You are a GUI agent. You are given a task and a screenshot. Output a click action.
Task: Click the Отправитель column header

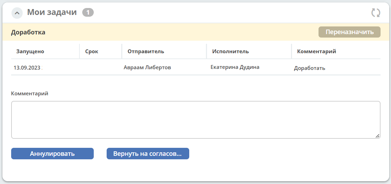tap(146, 51)
